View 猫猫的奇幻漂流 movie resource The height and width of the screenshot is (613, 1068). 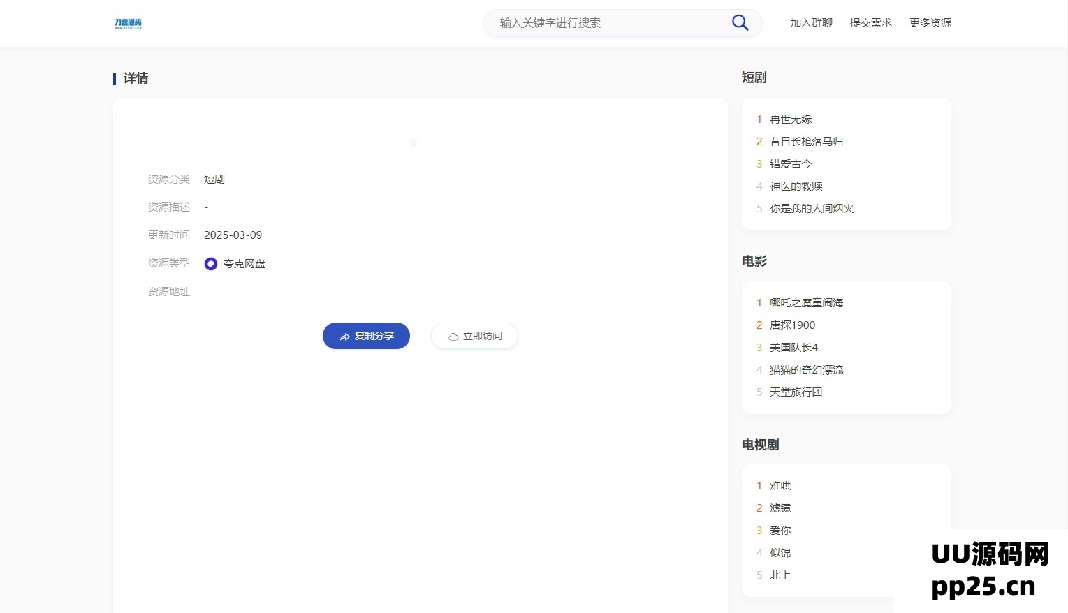806,370
